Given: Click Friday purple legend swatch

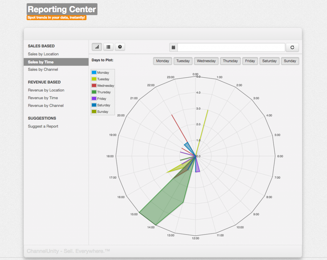Looking at the screenshot, I should pos(94,99).
